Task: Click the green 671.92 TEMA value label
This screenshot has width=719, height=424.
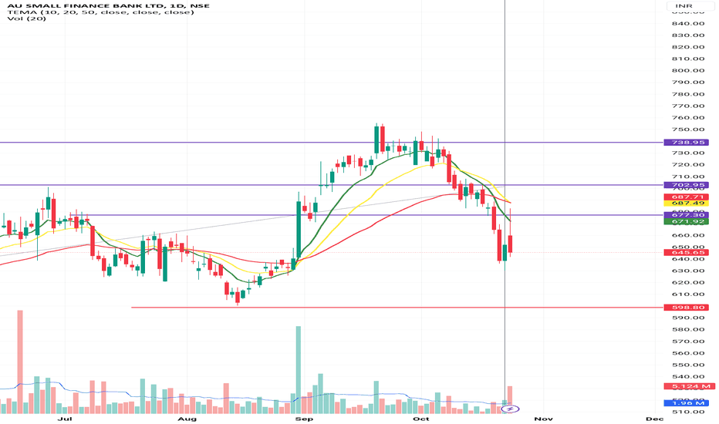Action: tap(687, 221)
